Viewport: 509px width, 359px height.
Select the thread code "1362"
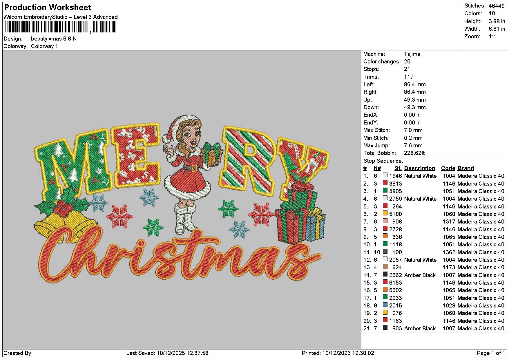(x=449, y=252)
